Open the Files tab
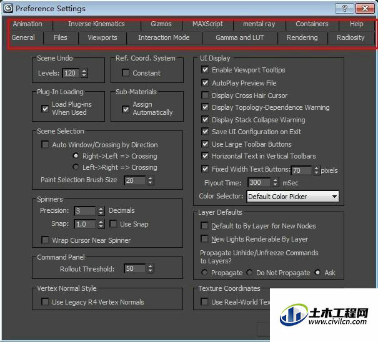The image size is (378, 342). 61,38
